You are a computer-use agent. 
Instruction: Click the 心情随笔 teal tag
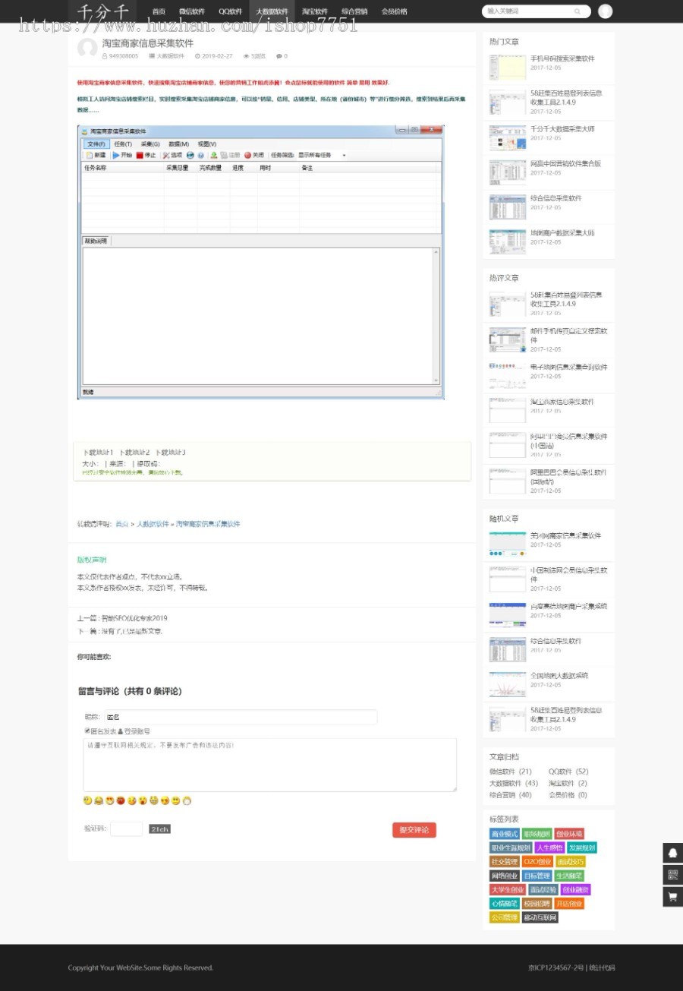coord(505,903)
